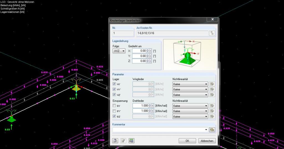Adjust the Y rotation spinner arrows
Viewport: 284px width, 149px height.
(x=148, y=56)
